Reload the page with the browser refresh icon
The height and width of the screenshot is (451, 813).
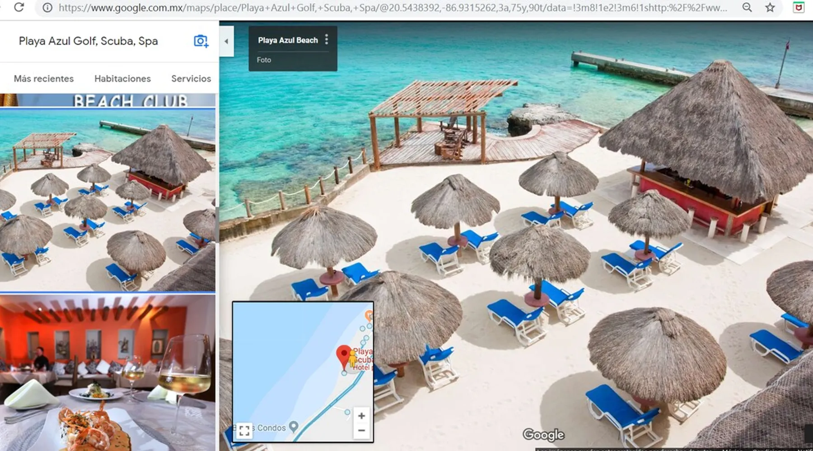pyautogui.click(x=19, y=7)
